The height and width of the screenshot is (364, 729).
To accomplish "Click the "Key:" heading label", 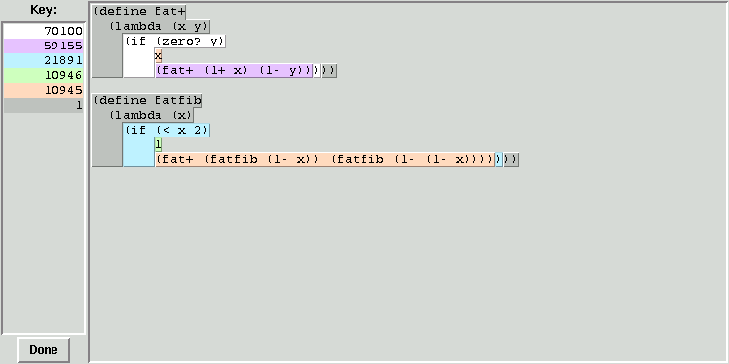I will click(44, 10).
